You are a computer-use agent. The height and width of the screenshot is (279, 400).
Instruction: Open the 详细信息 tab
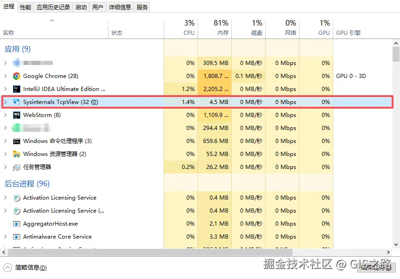pos(120,7)
